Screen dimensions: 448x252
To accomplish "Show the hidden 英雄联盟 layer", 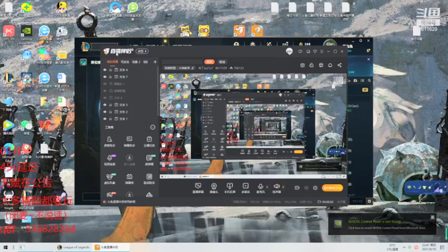I will 105,91.
